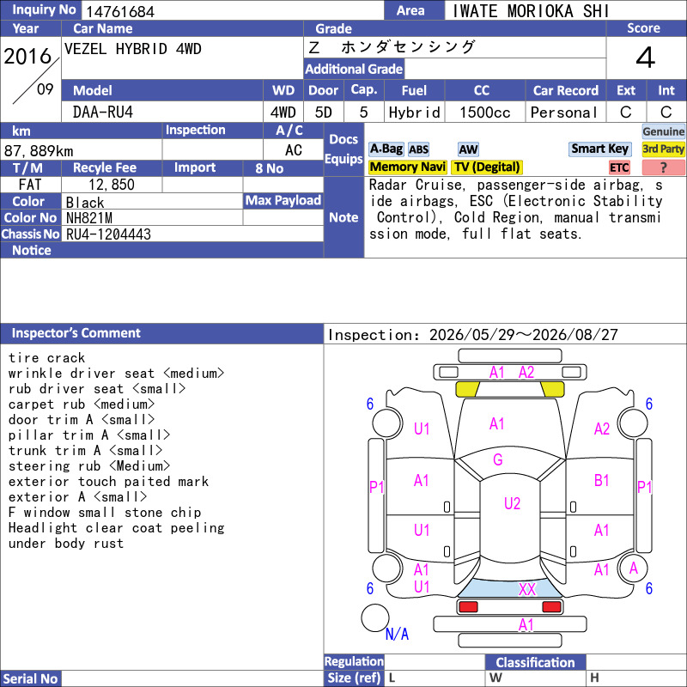Click the year value 2016

tap(27, 56)
